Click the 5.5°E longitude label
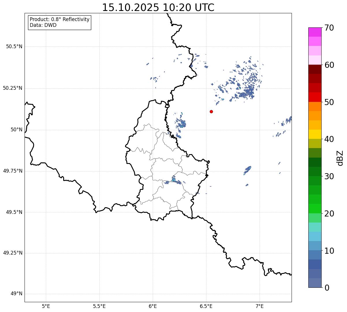This screenshot has height=312, width=347. point(99,306)
